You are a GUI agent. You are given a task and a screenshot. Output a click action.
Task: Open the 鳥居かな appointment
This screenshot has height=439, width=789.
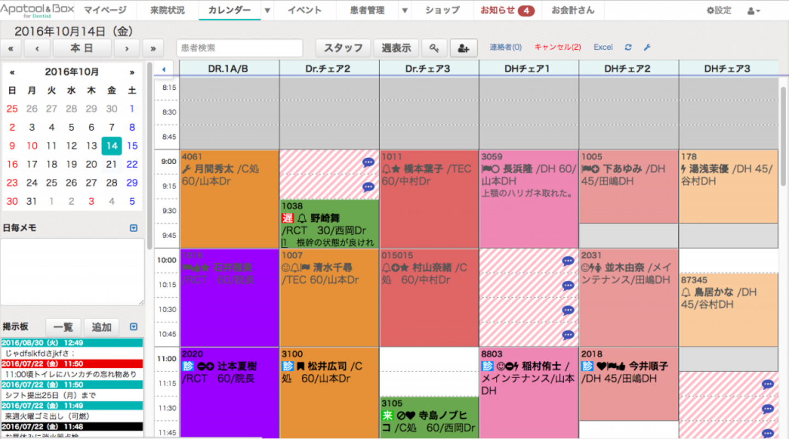click(729, 310)
